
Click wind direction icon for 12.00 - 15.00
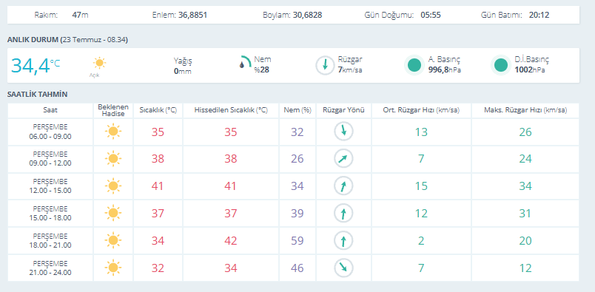pos(343,186)
